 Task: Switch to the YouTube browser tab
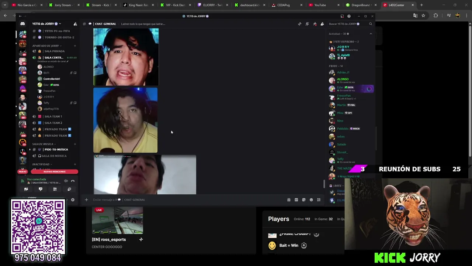click(323, 5)
